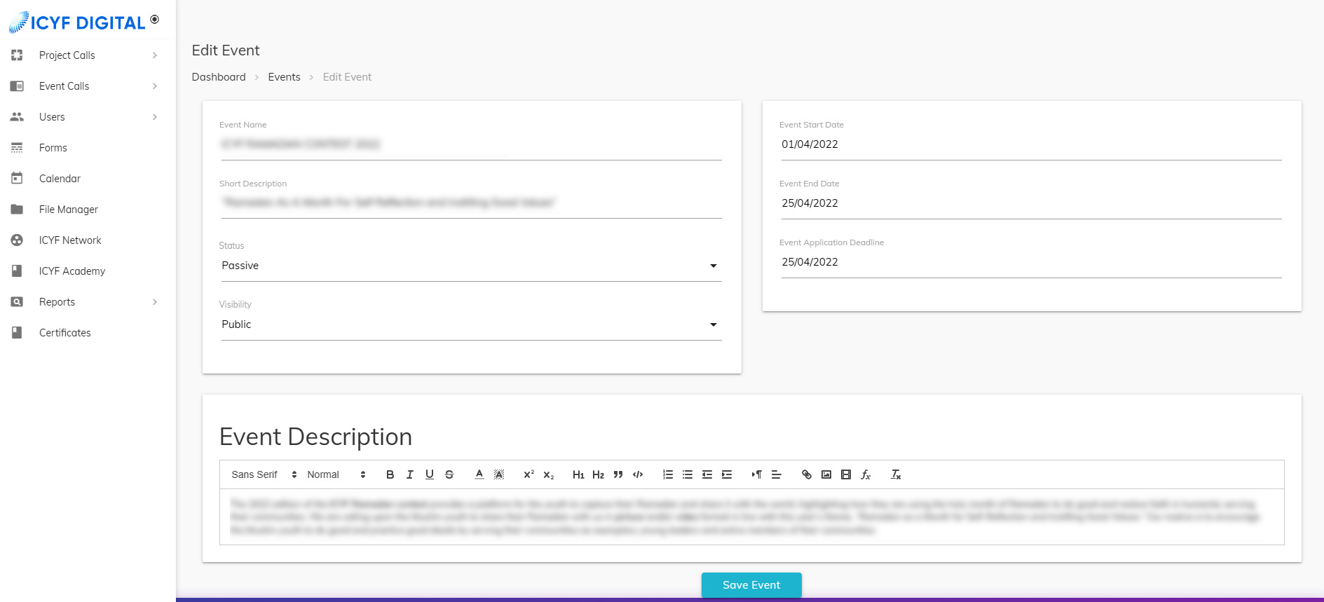Screen dimensions: 1324x602
Task: Click the ICYF Digital logo
Action: (x=77, y=22)
